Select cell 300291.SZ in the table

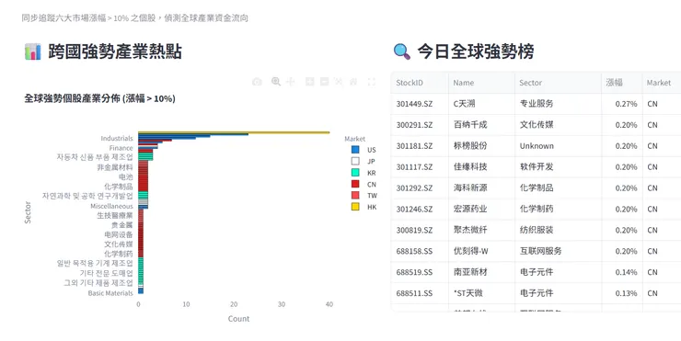click(x=420, y=125)
